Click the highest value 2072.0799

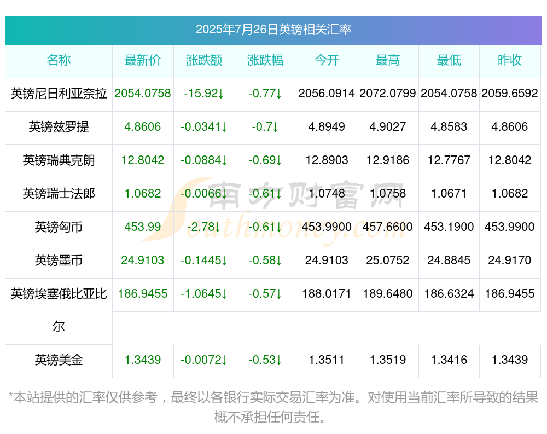[x=388, y=94]
